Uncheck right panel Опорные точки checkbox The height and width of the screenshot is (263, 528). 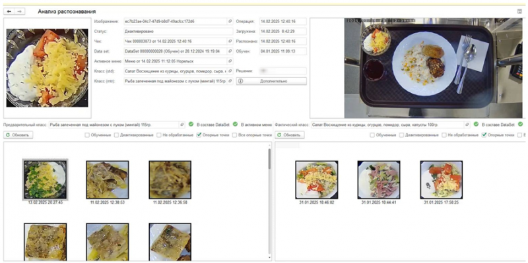pyautogui.click(x=484, y=135)
